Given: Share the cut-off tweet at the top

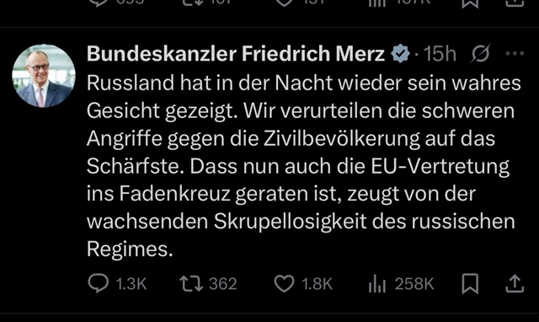Looking at the screenshot, I should coord(515,3).
